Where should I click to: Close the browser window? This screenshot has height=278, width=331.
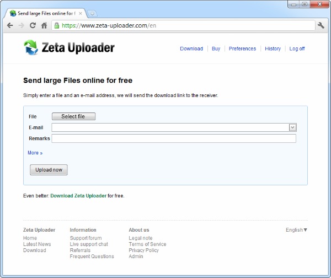tap(319, 4)
